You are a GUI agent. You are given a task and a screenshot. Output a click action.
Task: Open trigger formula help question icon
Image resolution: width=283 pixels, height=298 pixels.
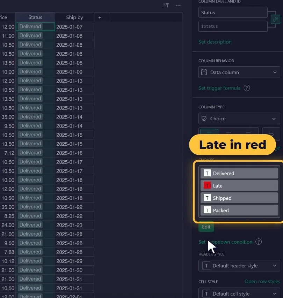coord(247,88)
